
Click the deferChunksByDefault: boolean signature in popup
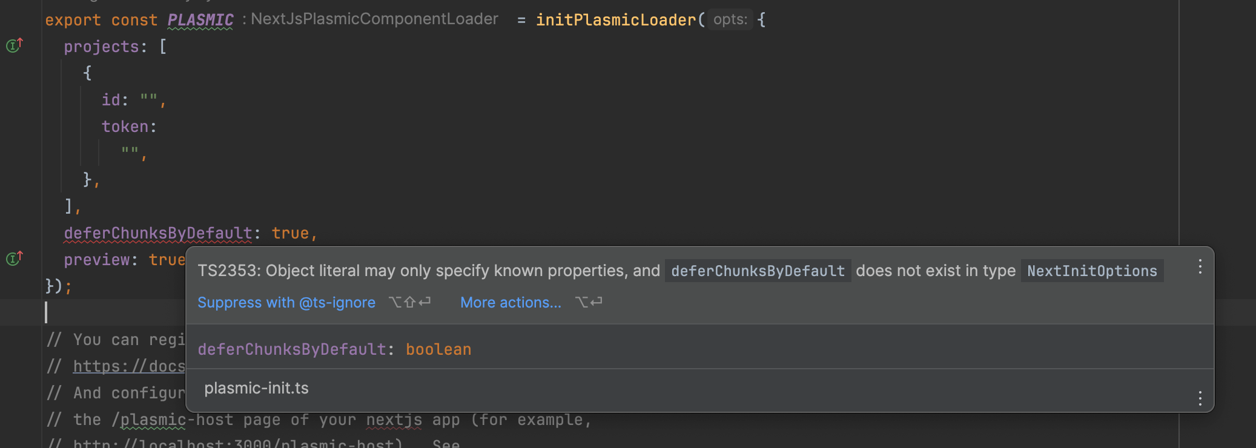coord(334,349)
